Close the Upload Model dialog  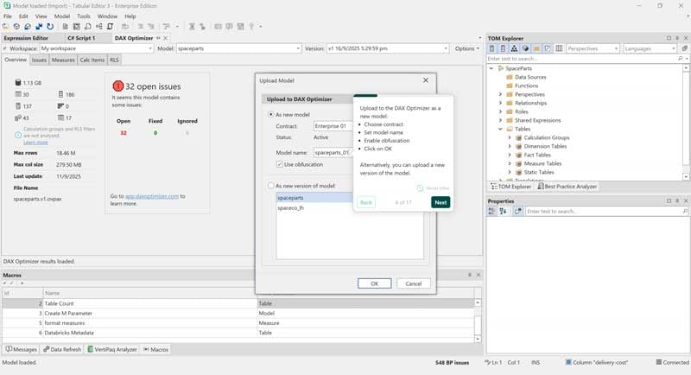pyautogui.click(x=425, y=80)
